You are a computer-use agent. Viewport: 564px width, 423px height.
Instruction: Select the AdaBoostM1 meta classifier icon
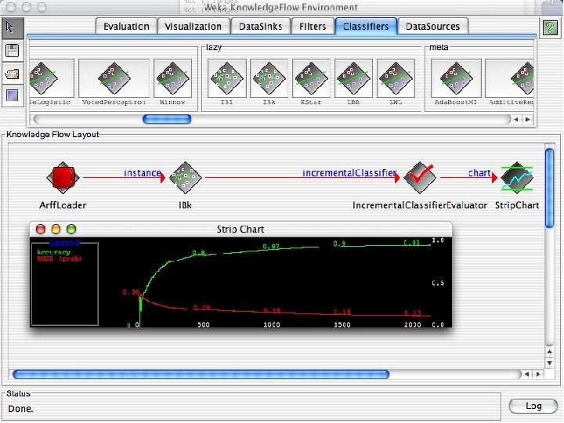pyautogui.click(x=456, y=78)
